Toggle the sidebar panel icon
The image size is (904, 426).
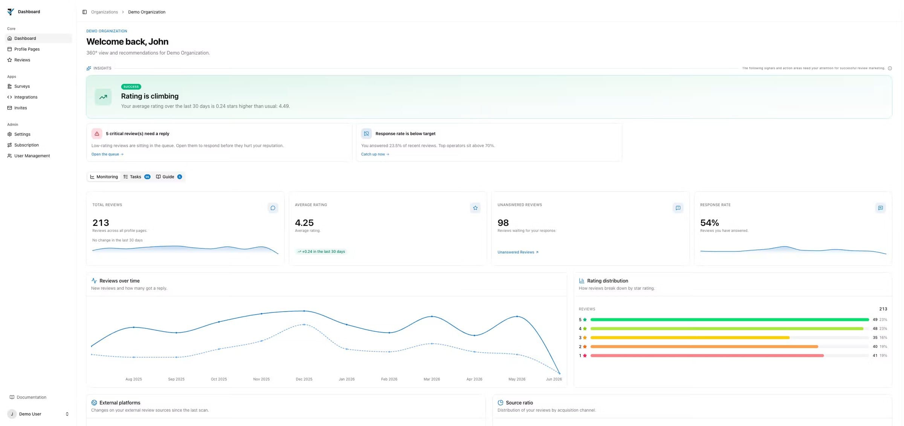84,12
